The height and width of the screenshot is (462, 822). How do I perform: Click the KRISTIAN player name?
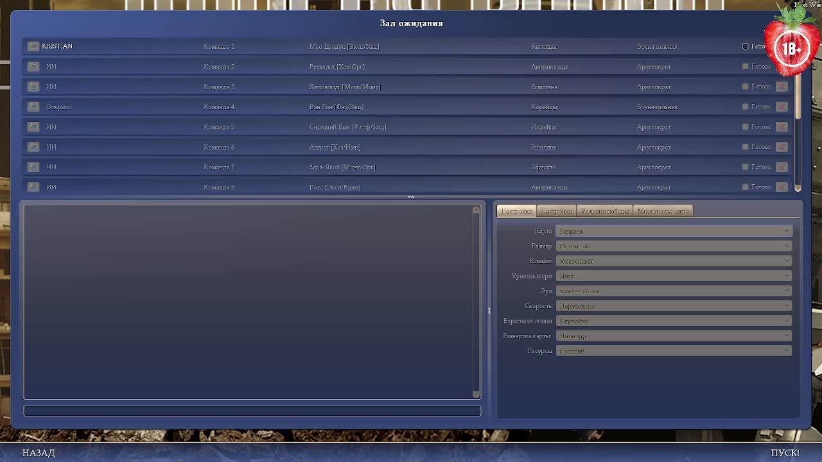click(57, 46)
